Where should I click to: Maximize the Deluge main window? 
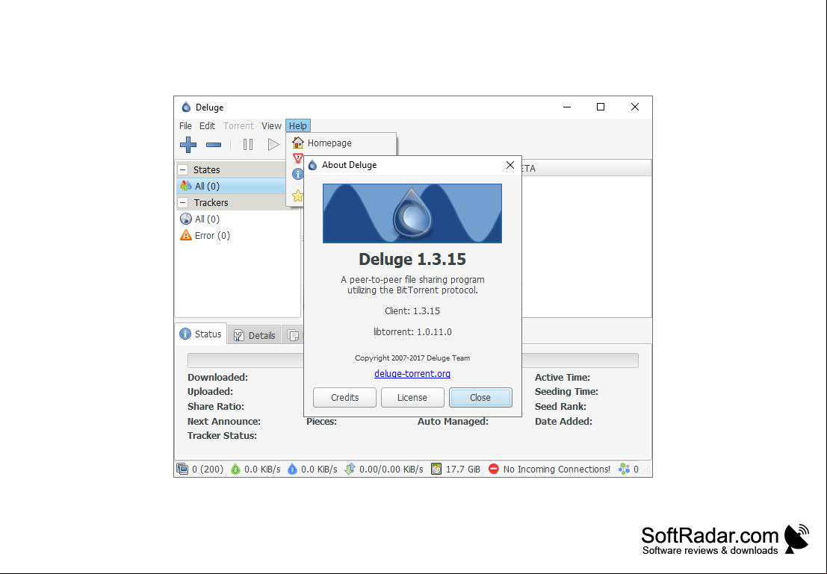point(600,107)
